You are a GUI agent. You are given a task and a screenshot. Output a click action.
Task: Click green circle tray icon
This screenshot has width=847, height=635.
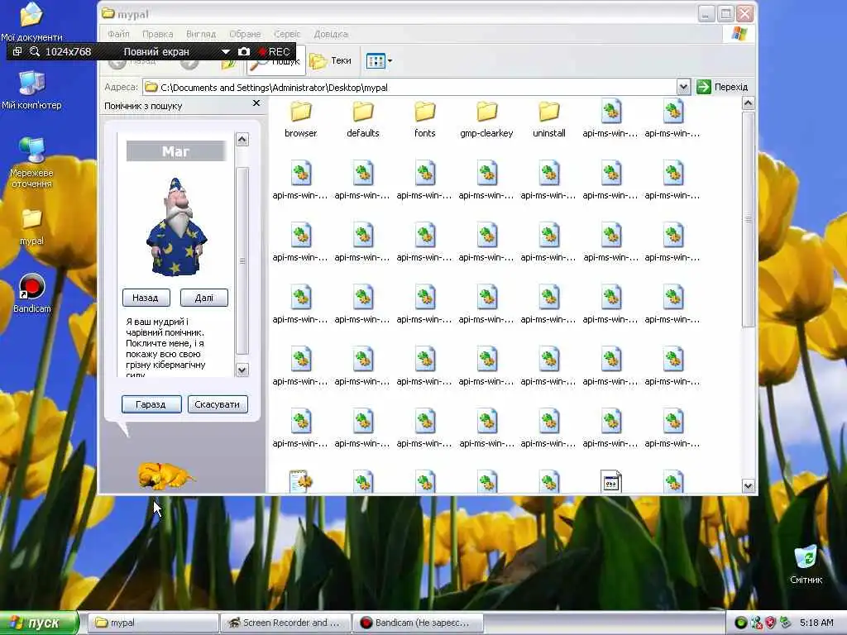(741, 623)
